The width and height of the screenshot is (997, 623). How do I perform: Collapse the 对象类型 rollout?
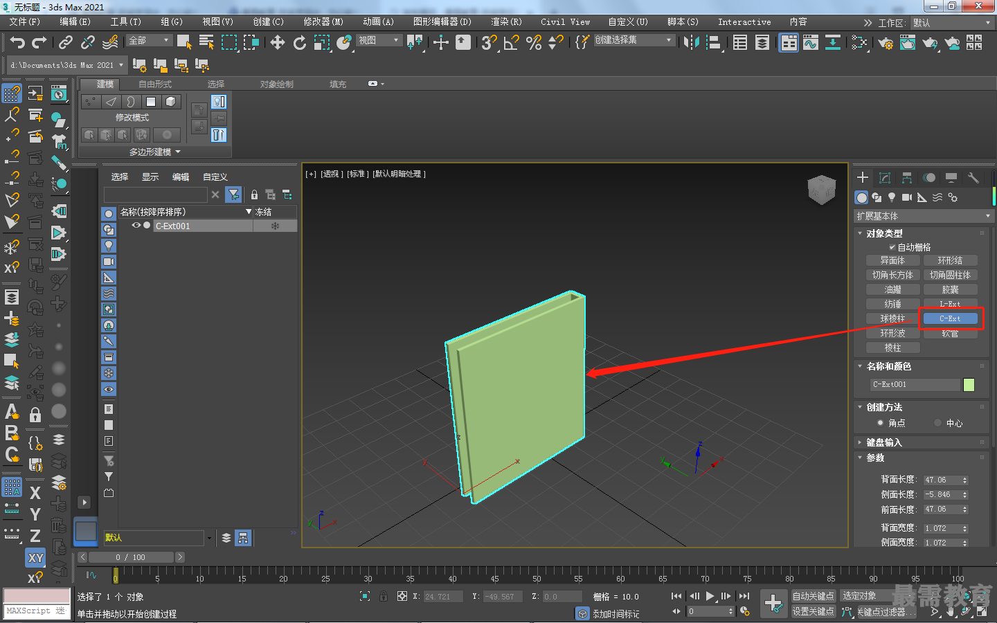coord(885,233)
